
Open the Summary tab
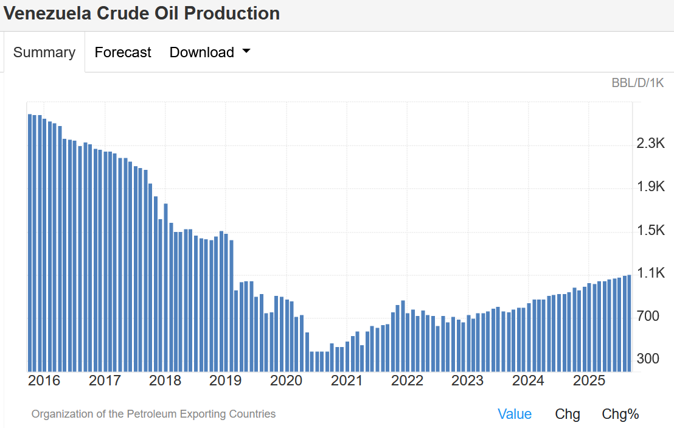(x=44, y=52)
